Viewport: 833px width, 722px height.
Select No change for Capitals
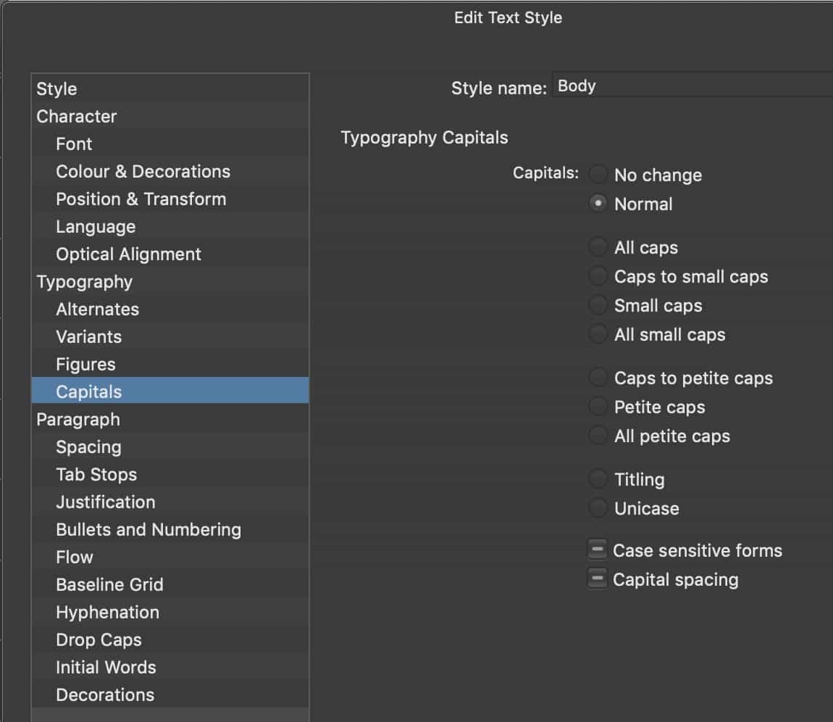pos(598,175)
